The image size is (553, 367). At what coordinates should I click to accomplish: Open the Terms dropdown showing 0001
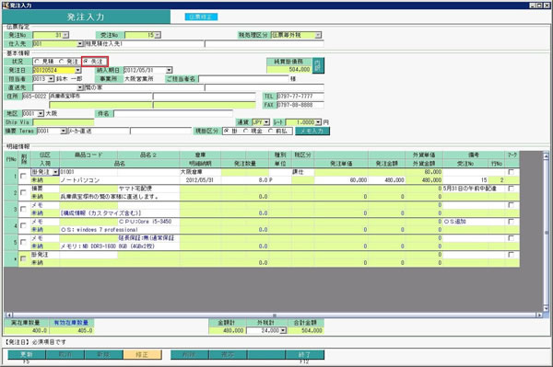[x=64, y=131]
